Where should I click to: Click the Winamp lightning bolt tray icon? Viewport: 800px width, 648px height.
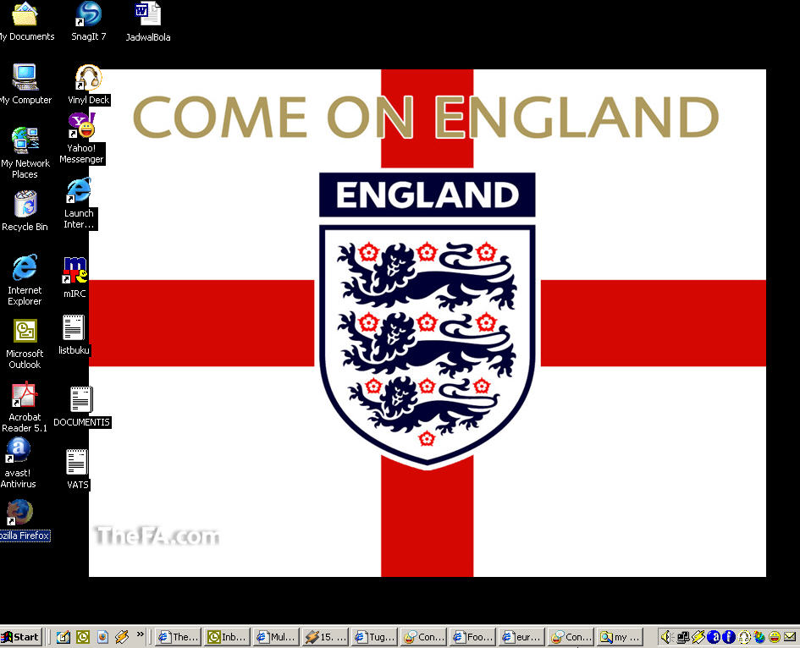coord(698,637)
